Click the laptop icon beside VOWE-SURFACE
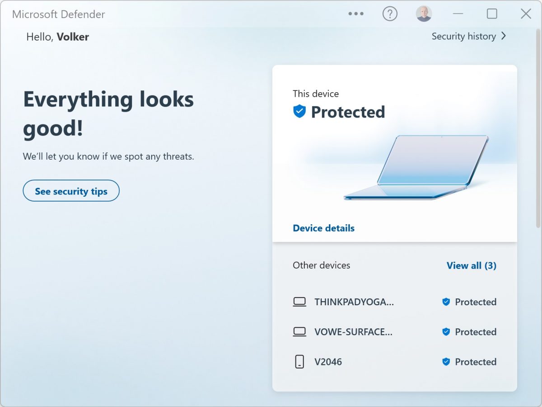The height and width of the screenshot is (407, 542). (300, 331)
